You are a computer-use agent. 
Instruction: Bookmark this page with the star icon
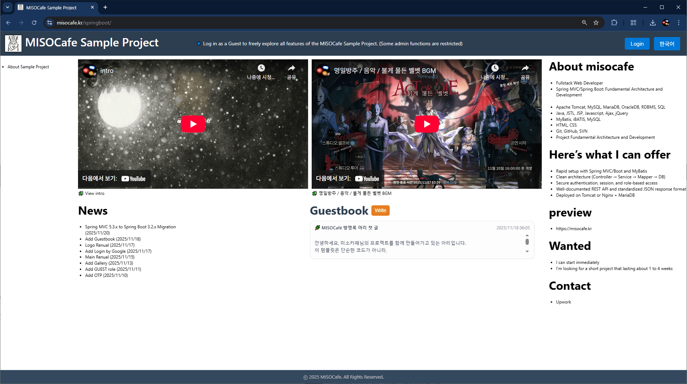596,23
